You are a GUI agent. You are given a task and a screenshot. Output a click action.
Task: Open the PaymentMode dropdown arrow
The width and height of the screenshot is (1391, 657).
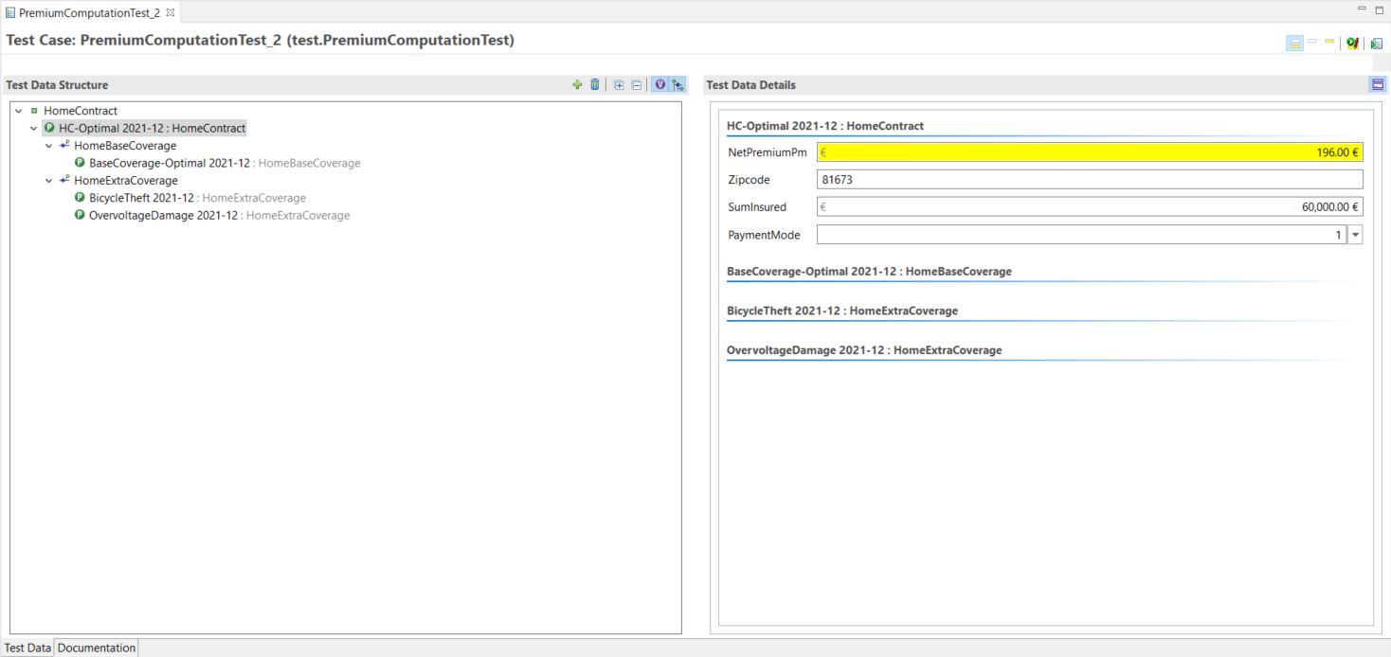click(x=1355, y=235)
